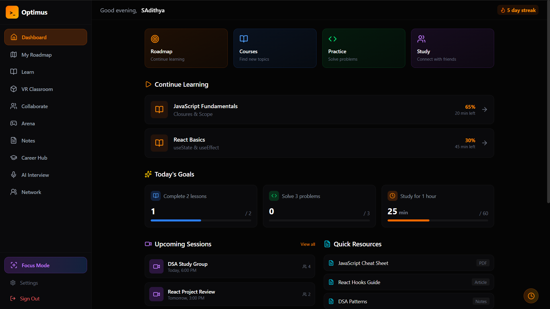The height and width of the screenshot is (309, 550).
Task: Open DSA Study Group session
Action: (229, 266)
